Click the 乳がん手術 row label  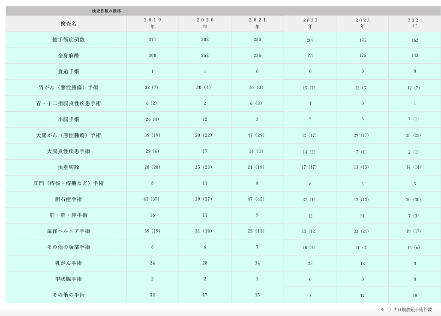point(68,263)
